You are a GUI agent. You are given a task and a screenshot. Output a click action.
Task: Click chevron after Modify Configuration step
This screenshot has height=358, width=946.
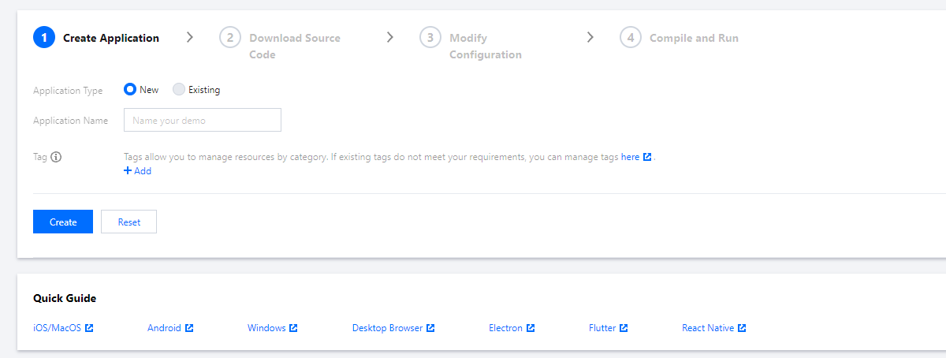coord(590,37)
